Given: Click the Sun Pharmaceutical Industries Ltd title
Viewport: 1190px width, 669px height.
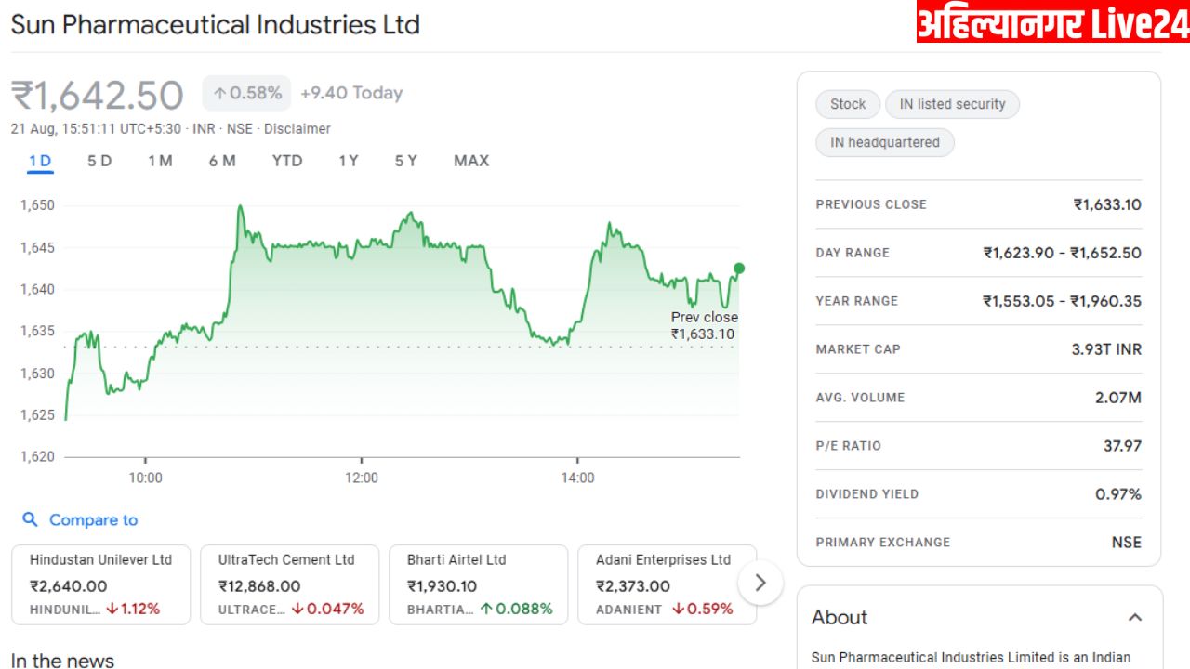Looking at the screenshot, I should pos(216,24).
